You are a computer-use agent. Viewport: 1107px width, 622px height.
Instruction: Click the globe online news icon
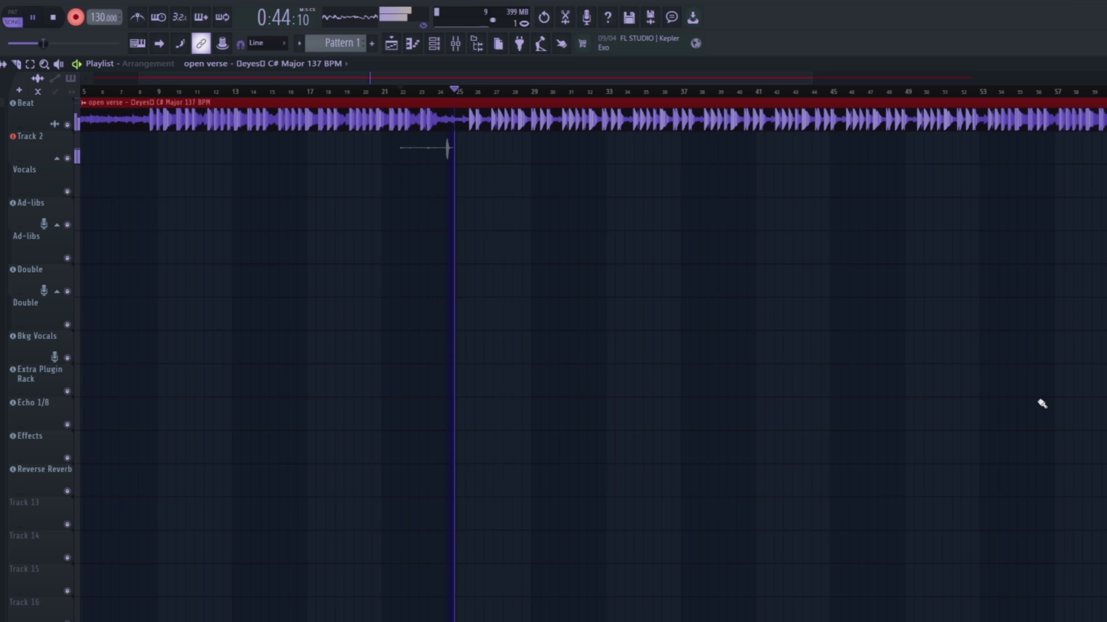(696, 43)
